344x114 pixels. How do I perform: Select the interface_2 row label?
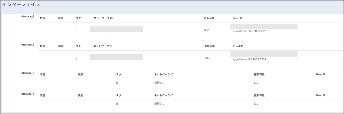pyautogui.click(x=27, y=45)
